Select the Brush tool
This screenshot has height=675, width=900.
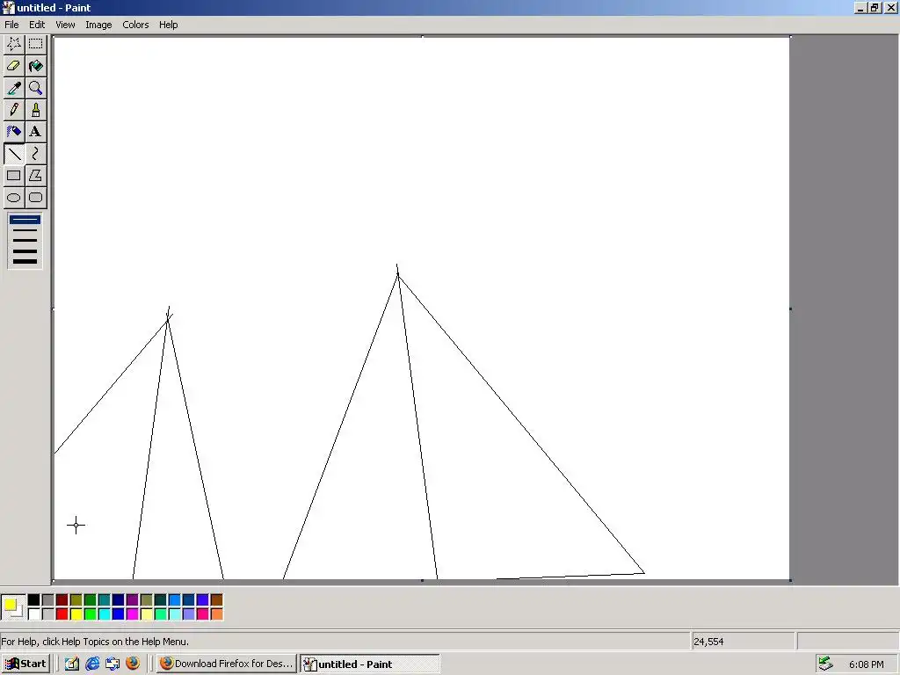pos(35,110)
